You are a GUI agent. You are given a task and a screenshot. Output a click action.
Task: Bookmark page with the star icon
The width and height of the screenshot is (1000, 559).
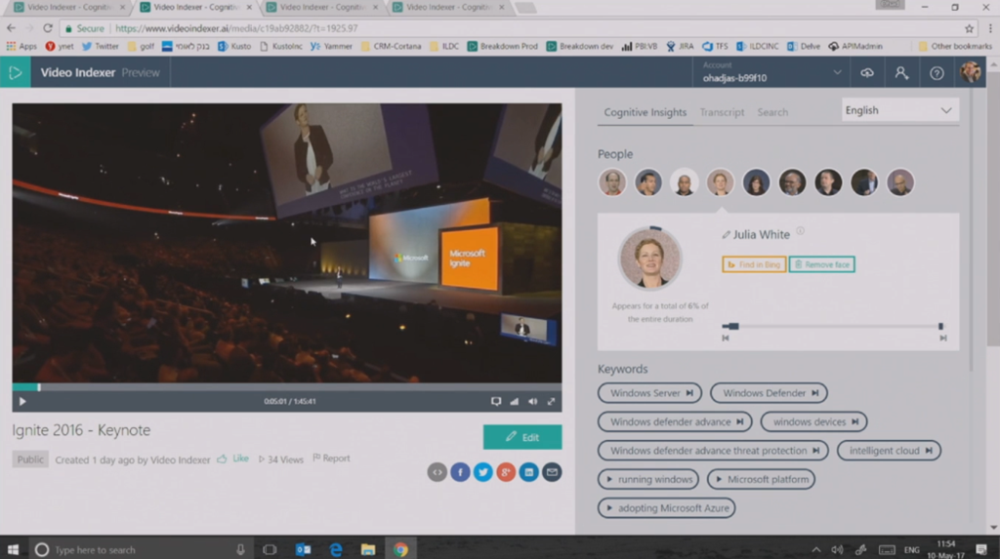coord(969,28)
